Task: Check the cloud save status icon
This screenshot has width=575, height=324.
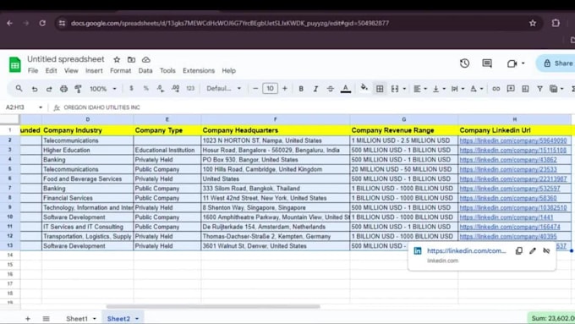Action: [146, 59]
